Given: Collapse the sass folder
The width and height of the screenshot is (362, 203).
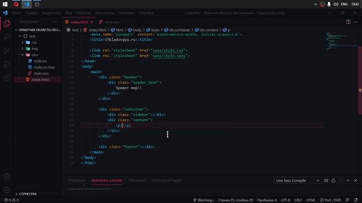Looking at the screenshot, I should pos(38,55).
